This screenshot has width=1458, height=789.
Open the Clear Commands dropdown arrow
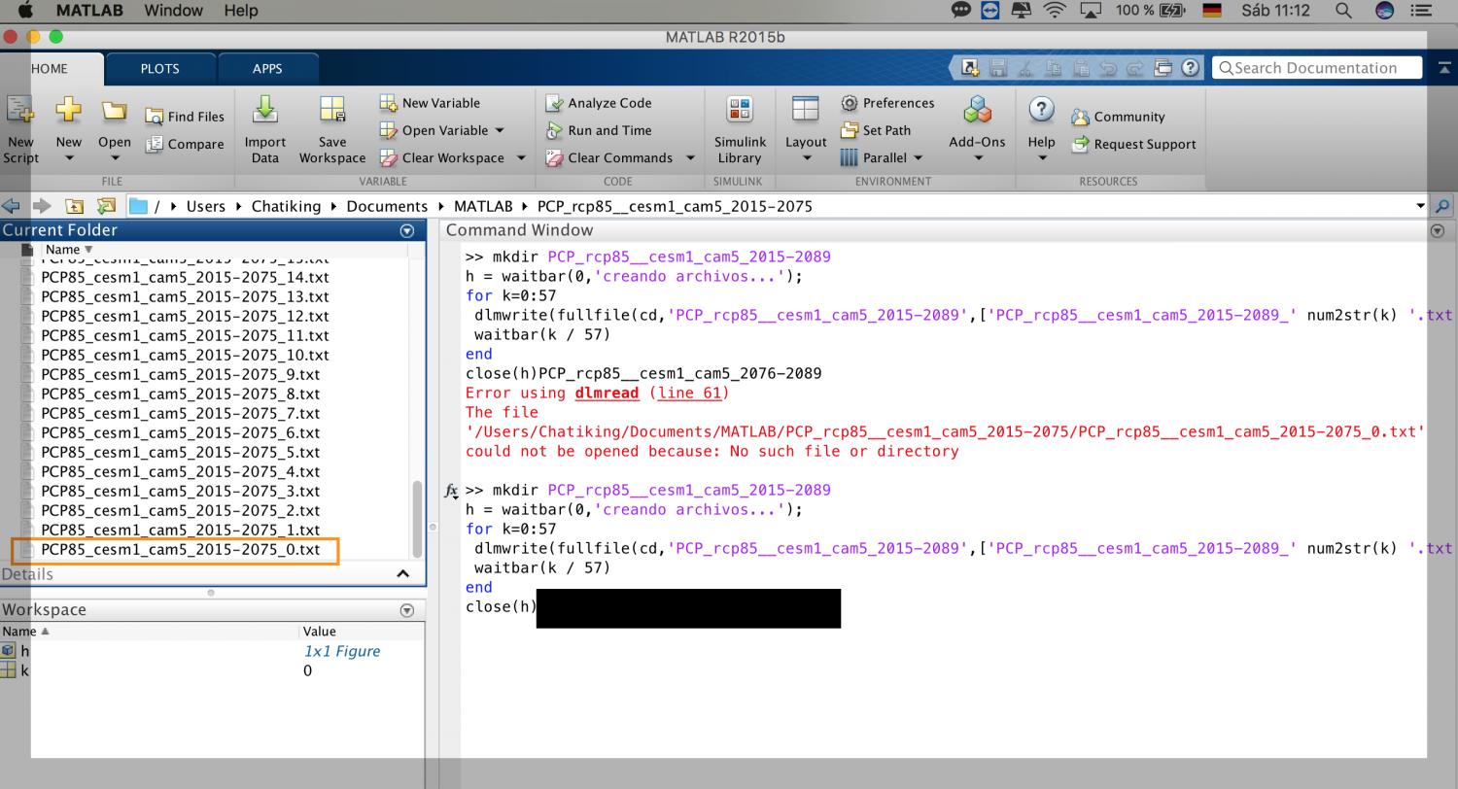tap(690, 157)
